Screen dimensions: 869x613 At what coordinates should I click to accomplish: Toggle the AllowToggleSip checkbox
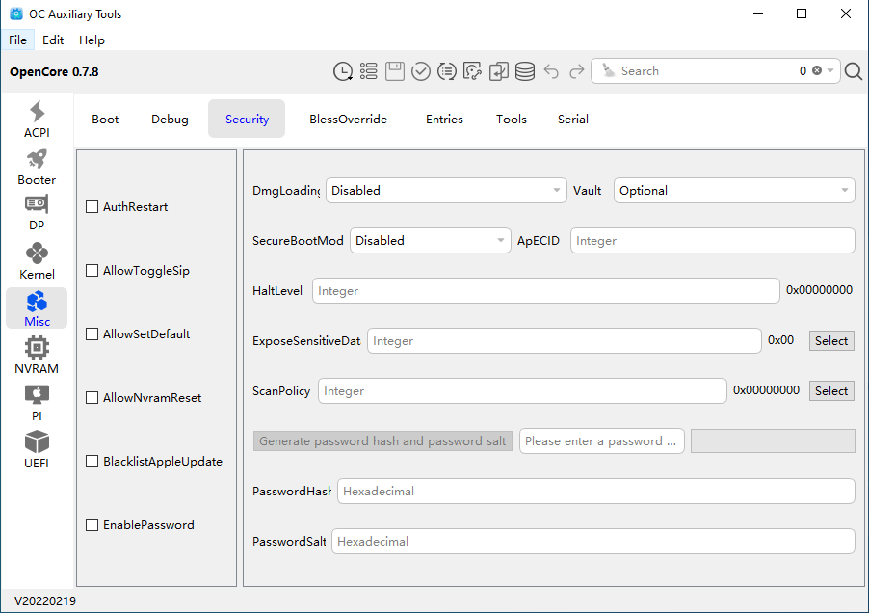click(x=92, y=271)
